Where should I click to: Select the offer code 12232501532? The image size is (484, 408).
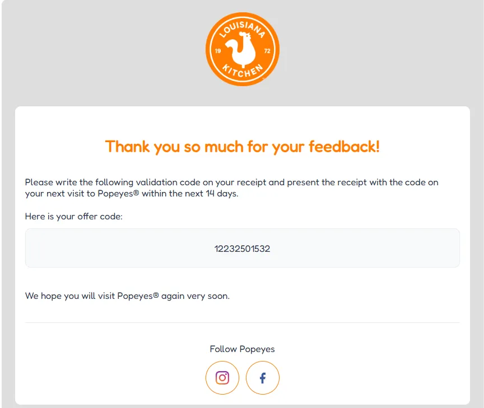242,248
